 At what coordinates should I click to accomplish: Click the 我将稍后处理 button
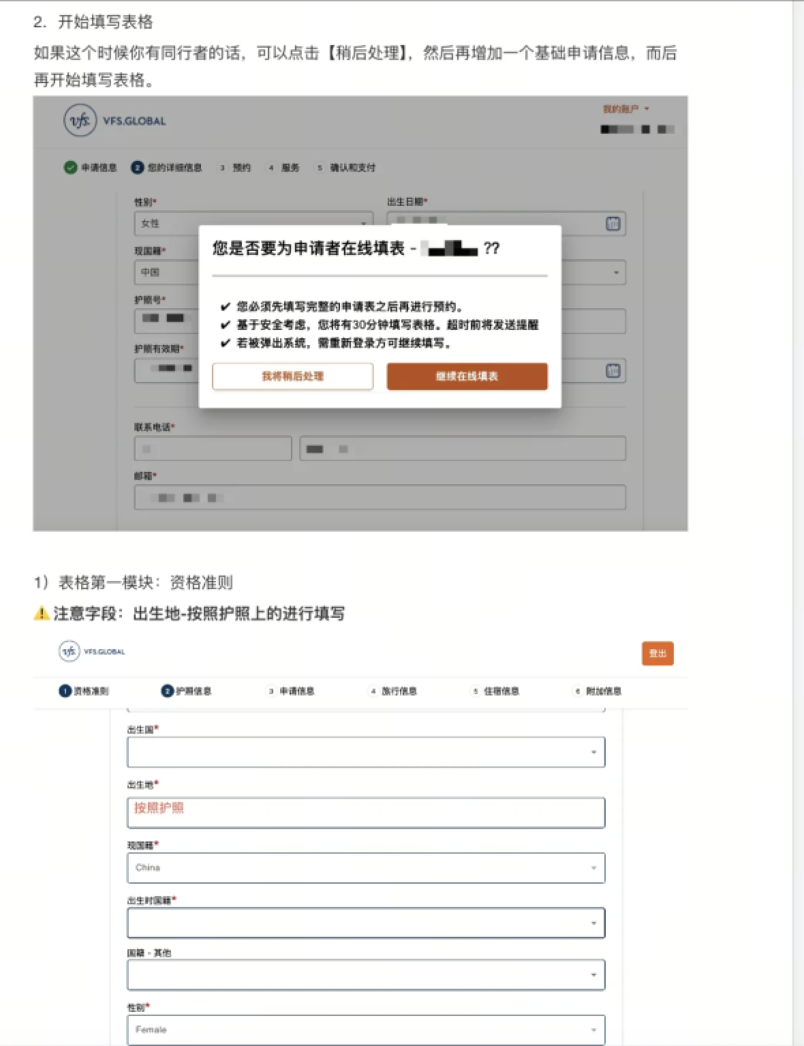pyautogui.click(x=292, y=376)
